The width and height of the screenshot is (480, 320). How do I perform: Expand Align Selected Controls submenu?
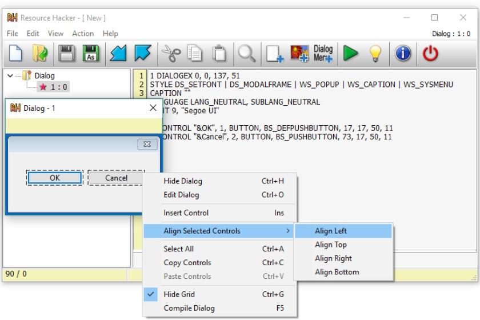(218, 231)
